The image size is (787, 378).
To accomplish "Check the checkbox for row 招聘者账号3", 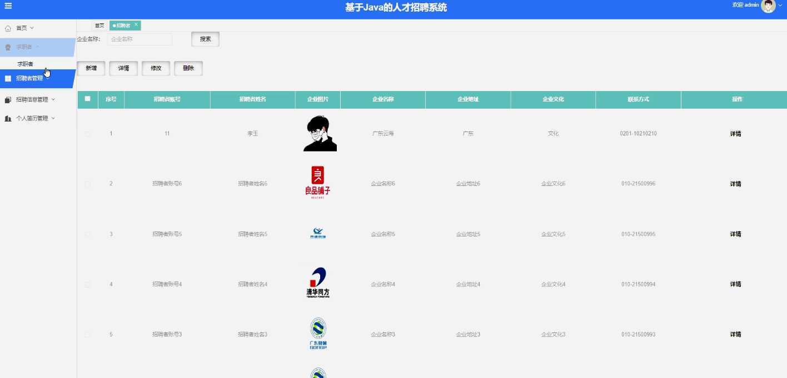I will pyautogui.click(x=88, y=334).
